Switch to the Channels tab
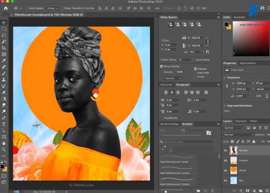The height and width of the screenshot is (193, 270). coord(241,121)
